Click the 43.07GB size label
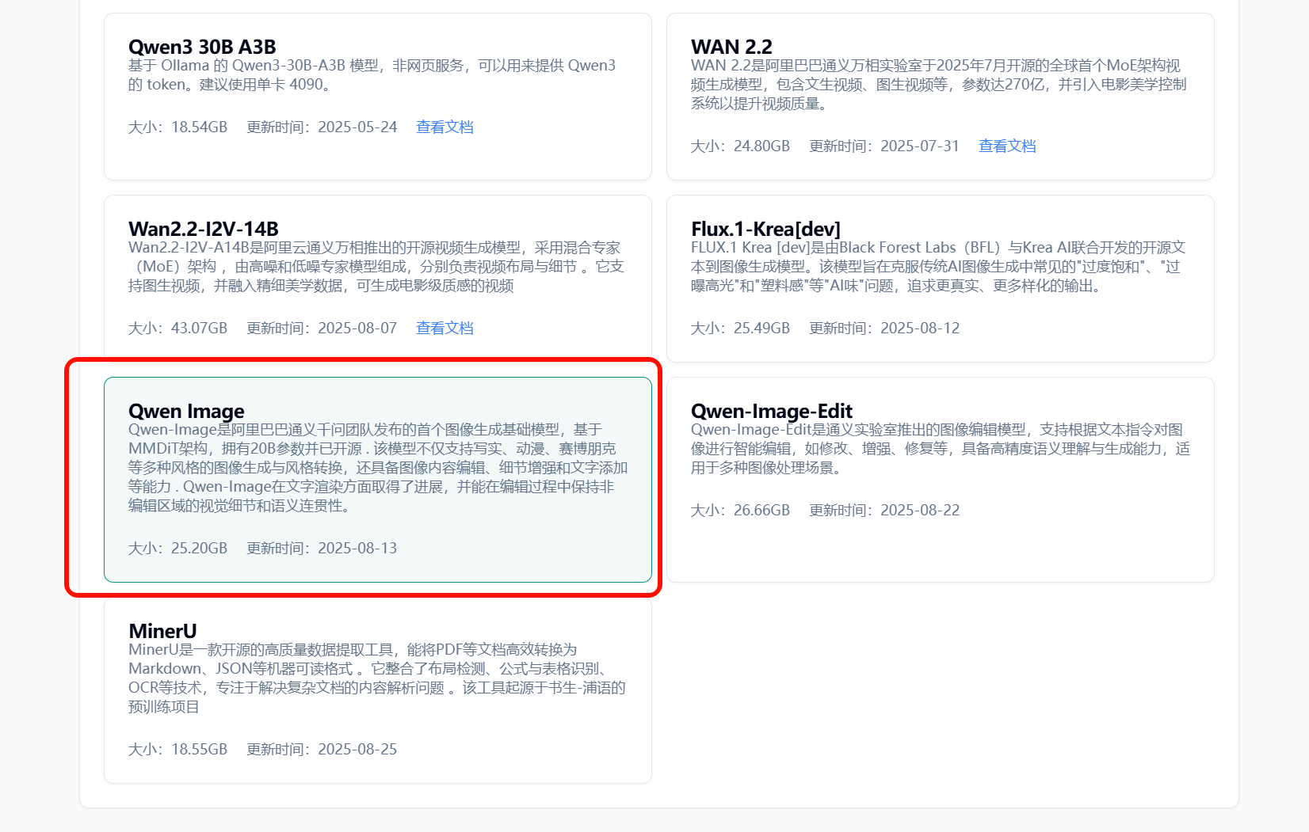Screen dimensions: 1309x832 pos(199,329)
